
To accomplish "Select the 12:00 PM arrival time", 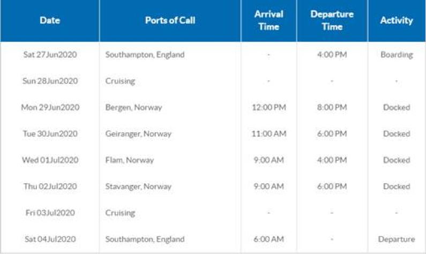I will point(268,107).
